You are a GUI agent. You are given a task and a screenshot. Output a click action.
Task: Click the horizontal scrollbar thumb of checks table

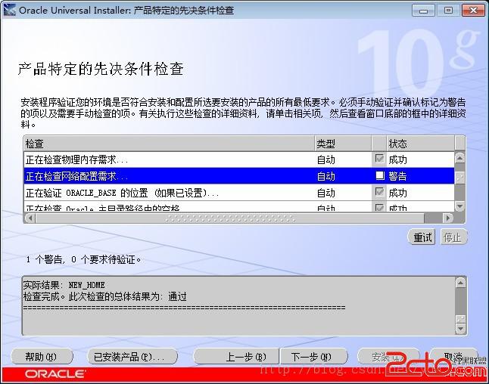tap(230, 218)
